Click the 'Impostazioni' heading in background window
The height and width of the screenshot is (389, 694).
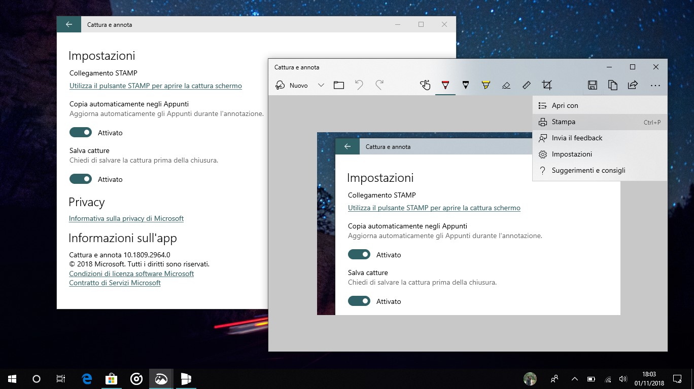[102, 56]
